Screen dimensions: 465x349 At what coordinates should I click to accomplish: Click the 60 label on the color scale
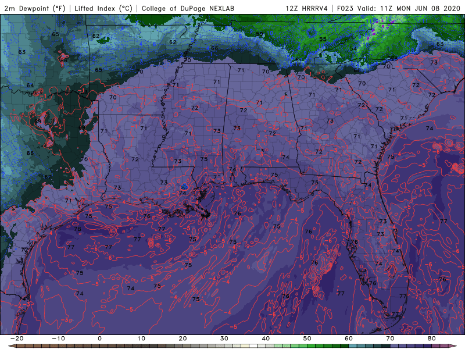pyautogui.click(x=349, y=339)
